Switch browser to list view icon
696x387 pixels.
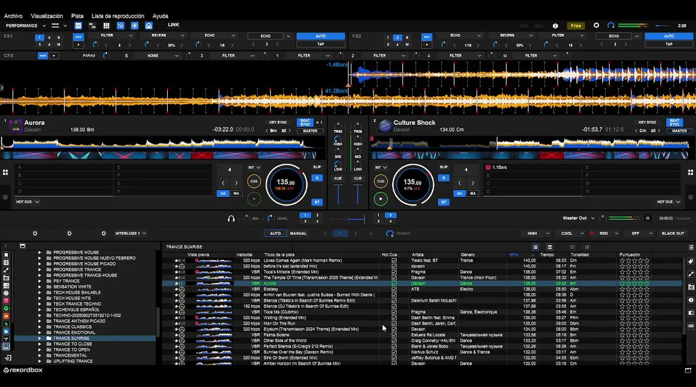click(535, 247)
